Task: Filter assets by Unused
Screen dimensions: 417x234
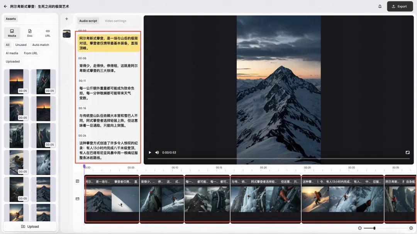Action: 21,45
